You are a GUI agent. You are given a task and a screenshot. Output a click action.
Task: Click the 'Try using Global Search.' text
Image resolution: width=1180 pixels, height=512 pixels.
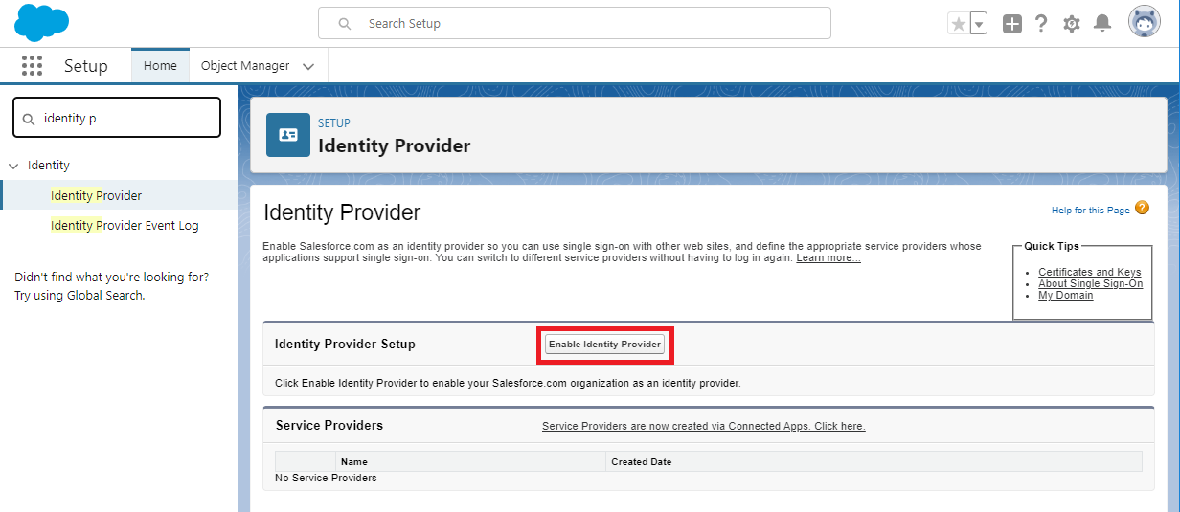tap(79, 296)
